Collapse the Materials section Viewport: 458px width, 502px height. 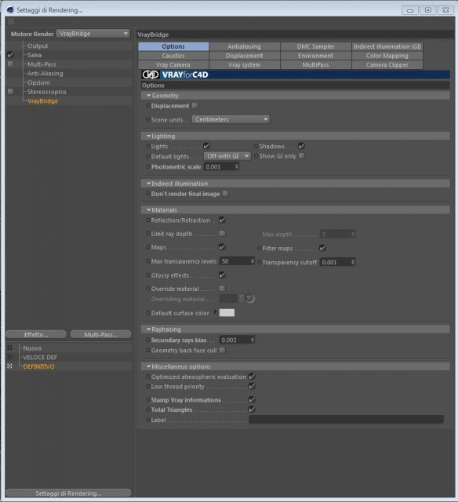[148, 209]
